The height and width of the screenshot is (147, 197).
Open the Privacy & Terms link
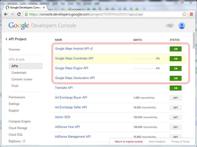pos(180,141)
